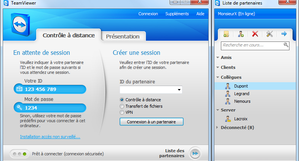The height and width of the screenshot is (161, 299).
Task: Collapse the Collègues group
Action: click(218, 77)
